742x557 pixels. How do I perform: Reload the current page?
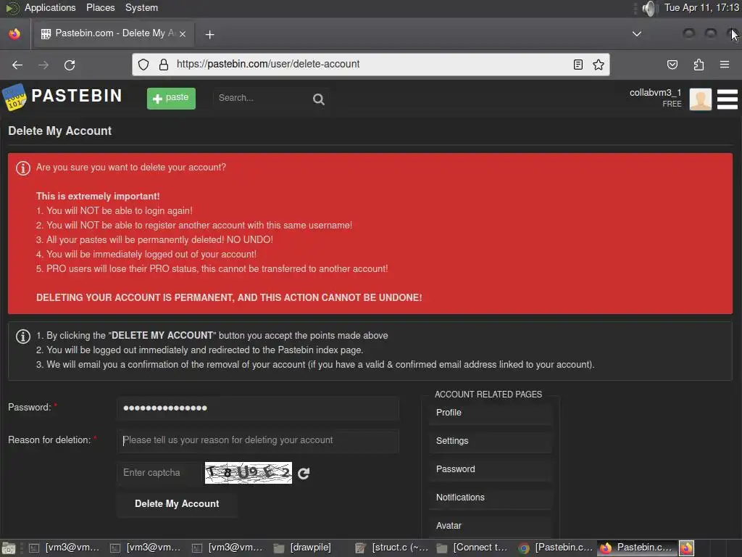[70, 65]
